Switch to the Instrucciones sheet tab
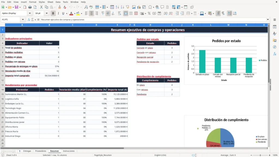This screenshot has width=279, height=157. coord(69,151)
